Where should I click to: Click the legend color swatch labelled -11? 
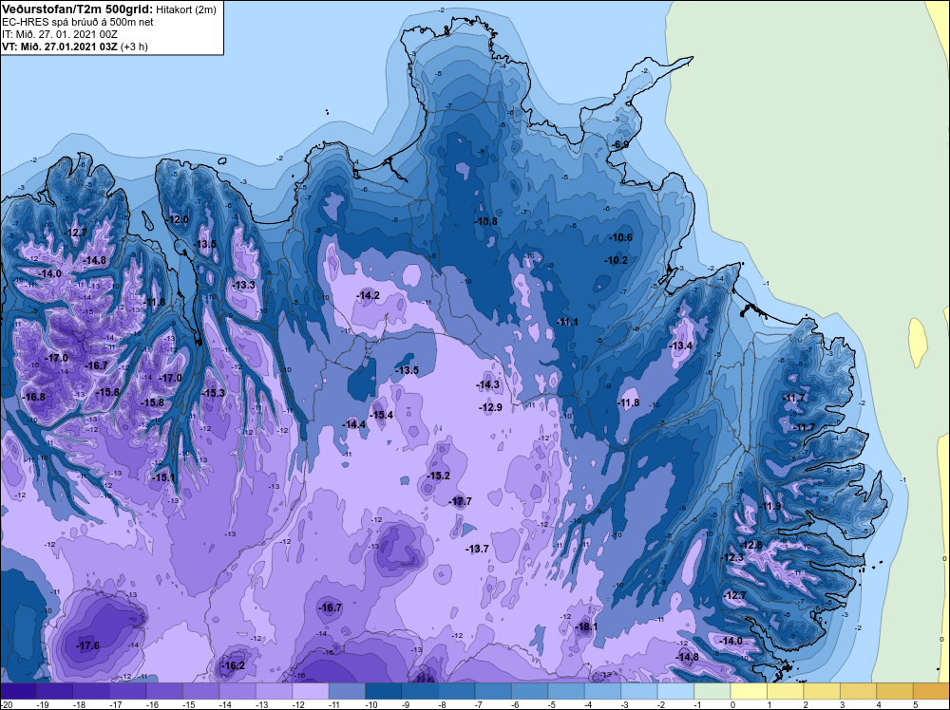click(x=347, y=691)
